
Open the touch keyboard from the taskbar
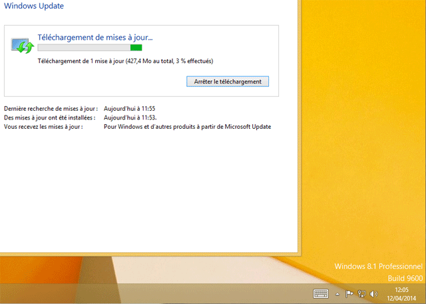pyautogui.click(x=321, y=293)
